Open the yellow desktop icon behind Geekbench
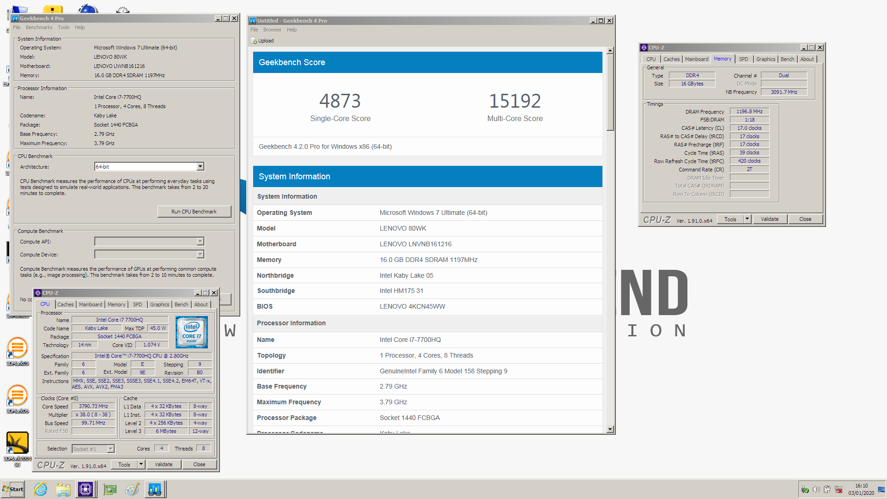 point(53,9)
